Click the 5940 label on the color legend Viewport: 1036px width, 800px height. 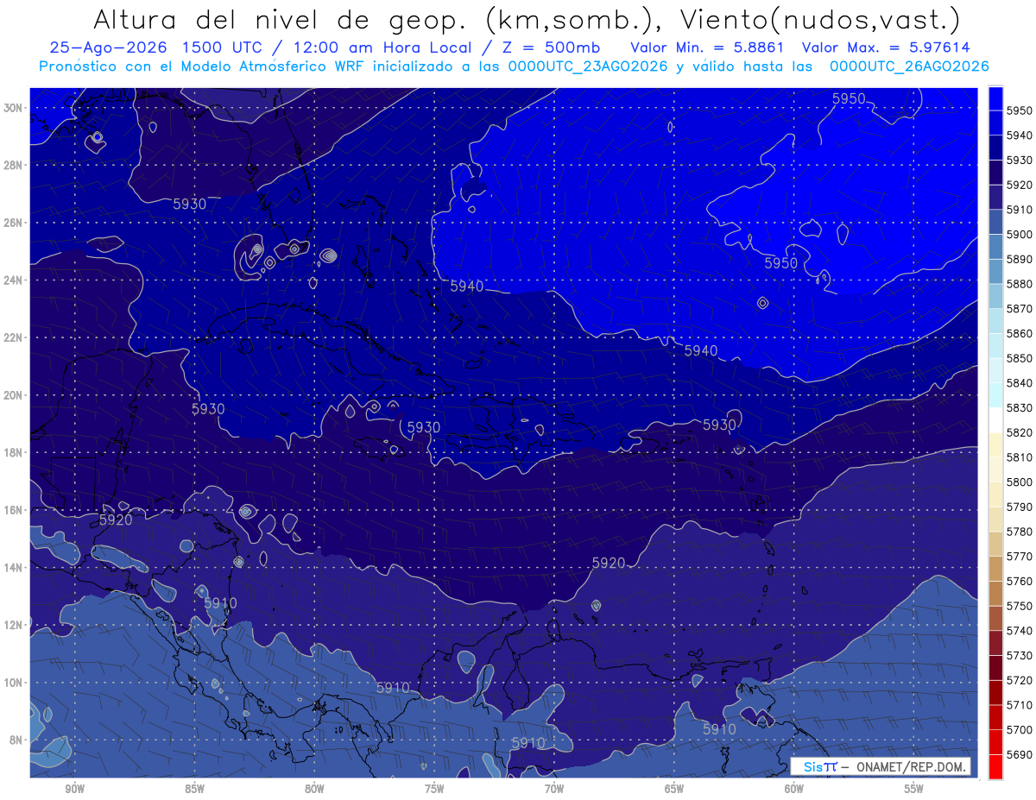[1020, 135]
